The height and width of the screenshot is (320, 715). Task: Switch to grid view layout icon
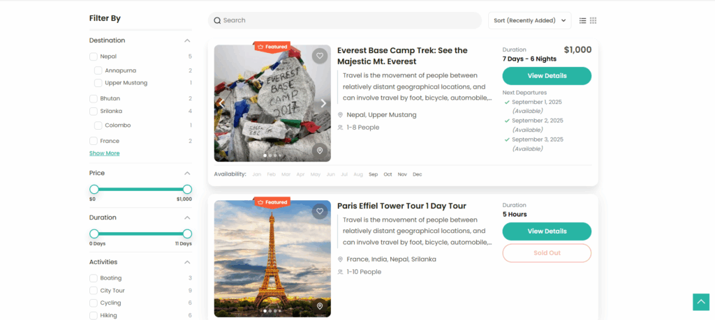594,21
